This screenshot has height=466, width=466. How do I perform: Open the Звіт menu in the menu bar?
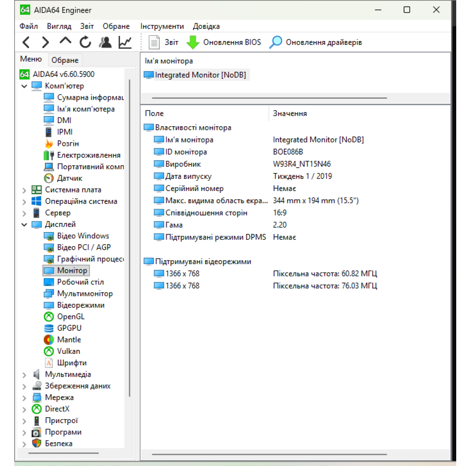87,26
